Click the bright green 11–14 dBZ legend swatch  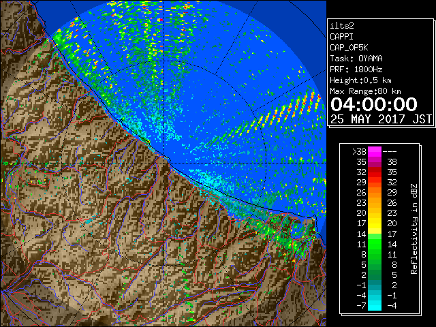(x=375, y=244)
